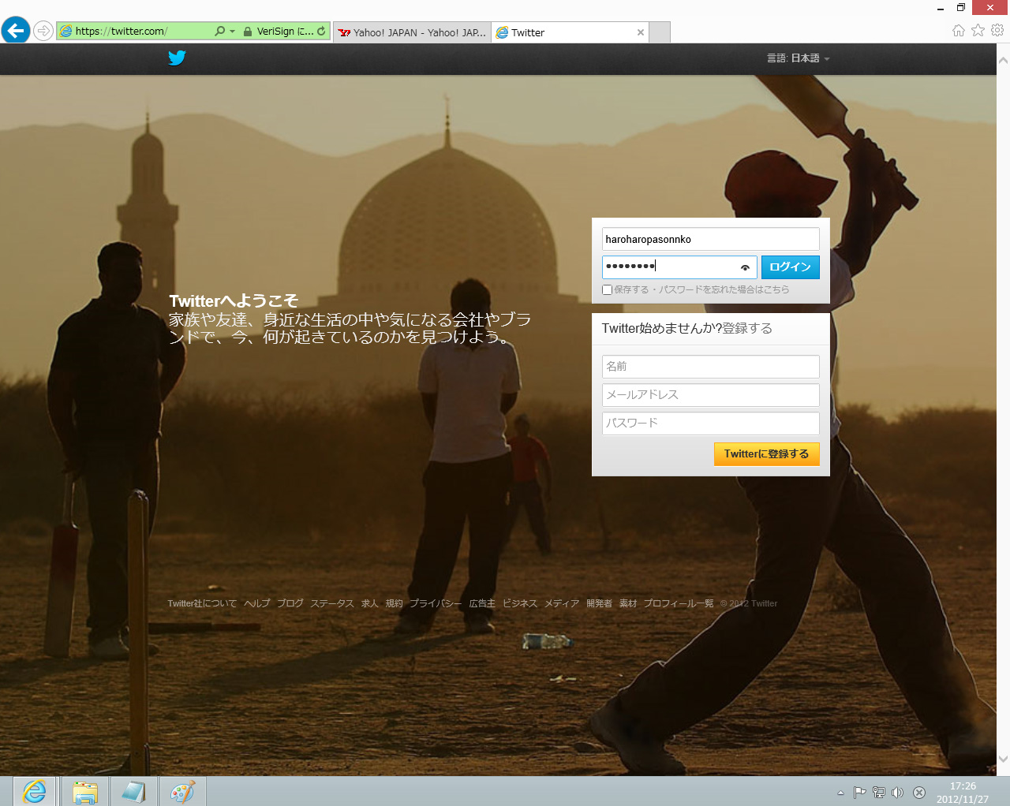The height and width of the screenshot is (806, 1010).
Task: Open the 広告主 footer link
Action: click(482, 603)
